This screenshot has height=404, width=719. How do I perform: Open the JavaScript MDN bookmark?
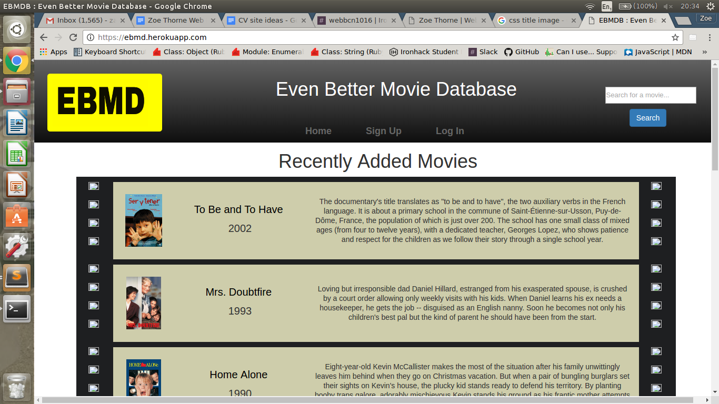[658, 52]
